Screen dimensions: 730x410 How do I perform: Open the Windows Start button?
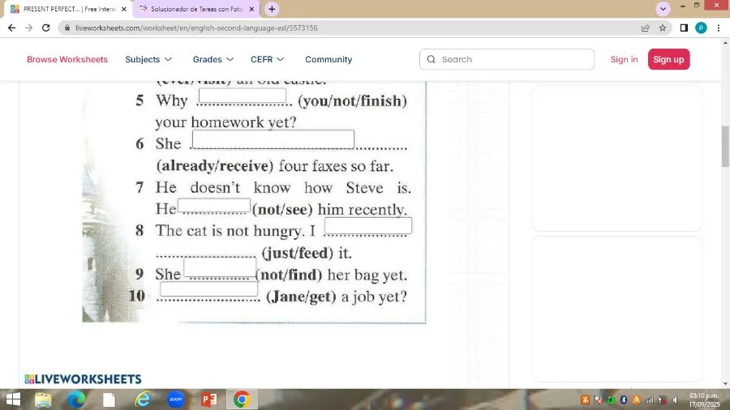tap(13, 399)
